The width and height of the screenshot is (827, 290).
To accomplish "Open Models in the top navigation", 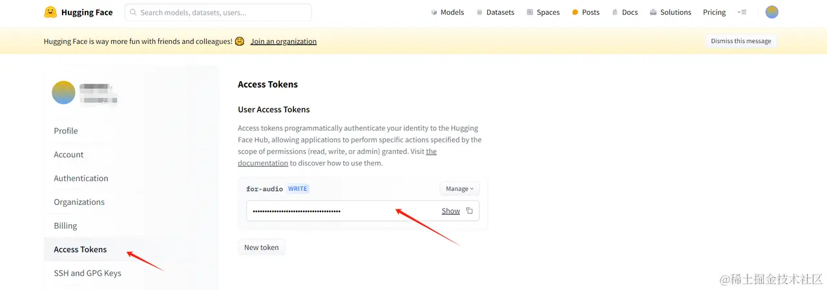I will click(x=448, y=12).
